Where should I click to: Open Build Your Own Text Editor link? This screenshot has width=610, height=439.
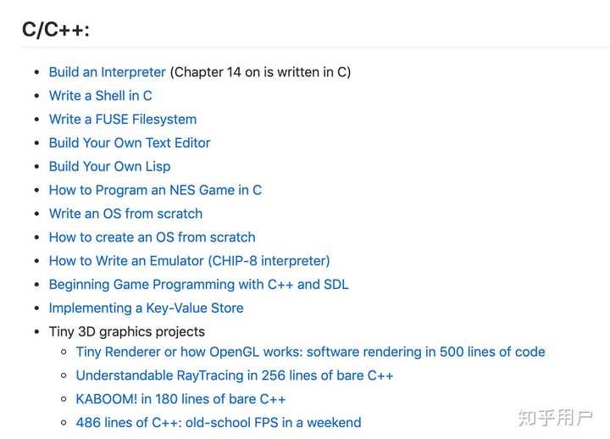129,143
